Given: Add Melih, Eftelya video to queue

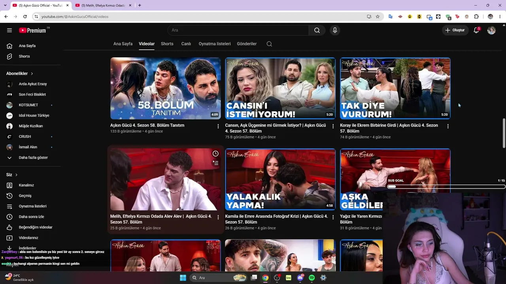Looking at the screenshot, I should pyautogui.click(x=215, y=163).
